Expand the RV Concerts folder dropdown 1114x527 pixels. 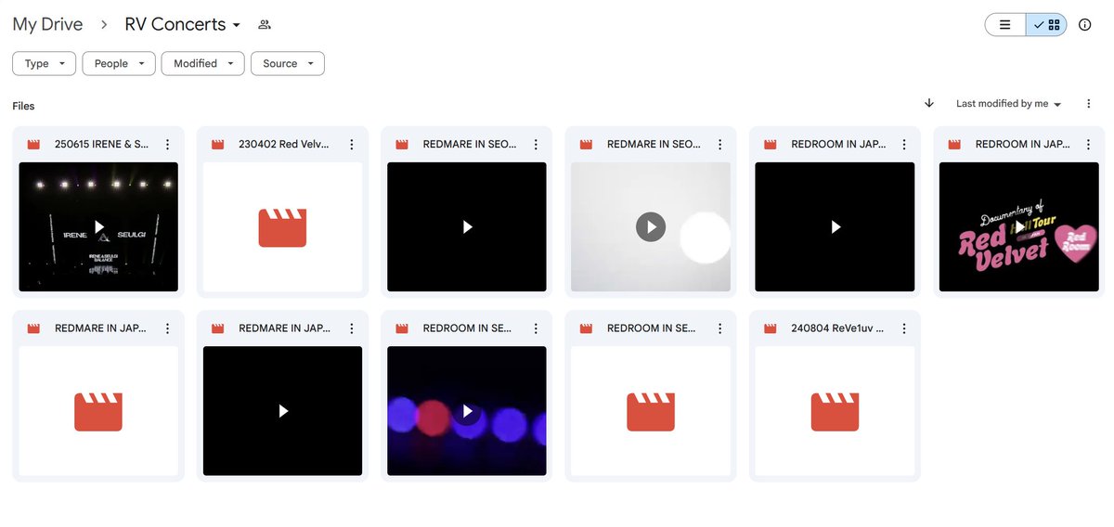coord(183,25)
